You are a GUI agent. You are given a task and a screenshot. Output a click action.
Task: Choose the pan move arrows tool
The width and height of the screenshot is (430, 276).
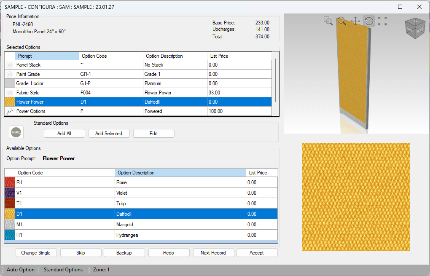[x=355, y=21]
